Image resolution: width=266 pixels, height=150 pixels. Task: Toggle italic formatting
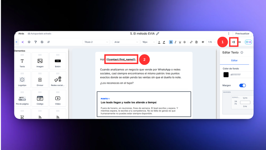pyautogui.click(x=176, y=42)
